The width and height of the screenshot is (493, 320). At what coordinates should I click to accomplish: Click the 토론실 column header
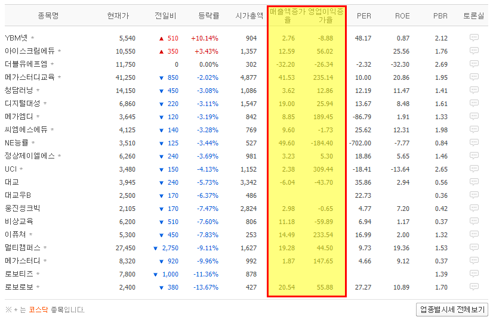473,15
